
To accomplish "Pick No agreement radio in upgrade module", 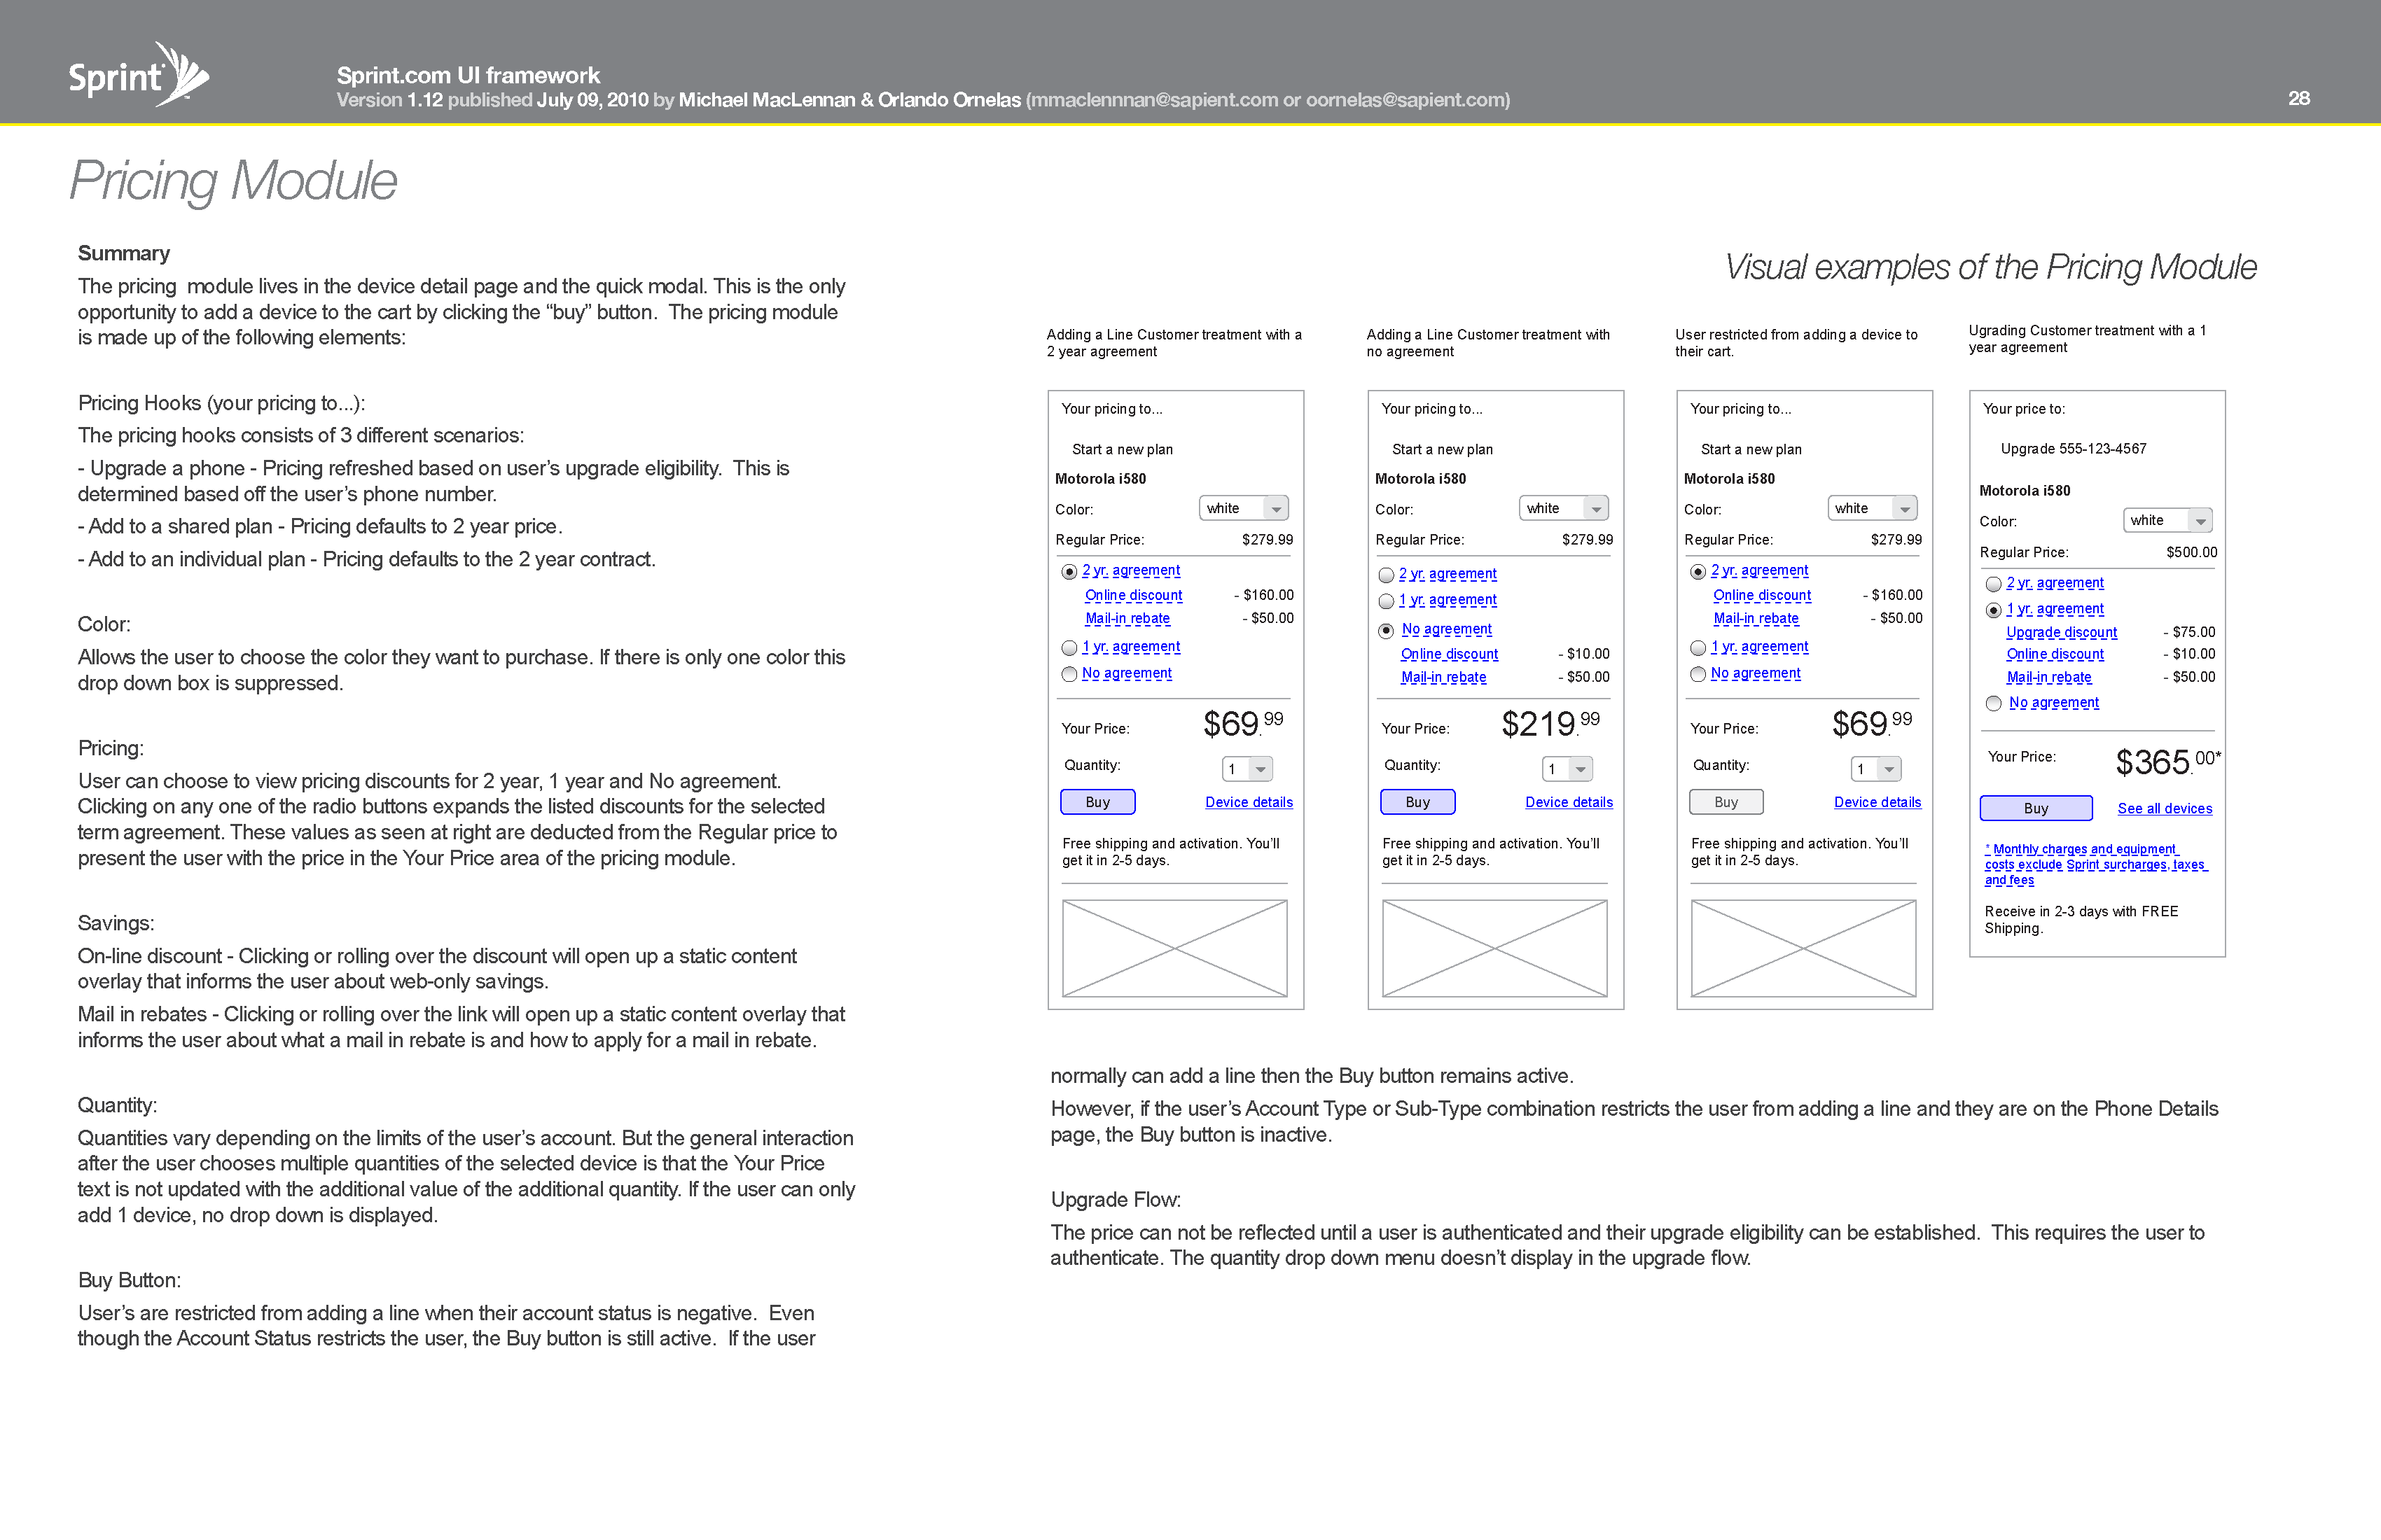I will pos(1993,704).
